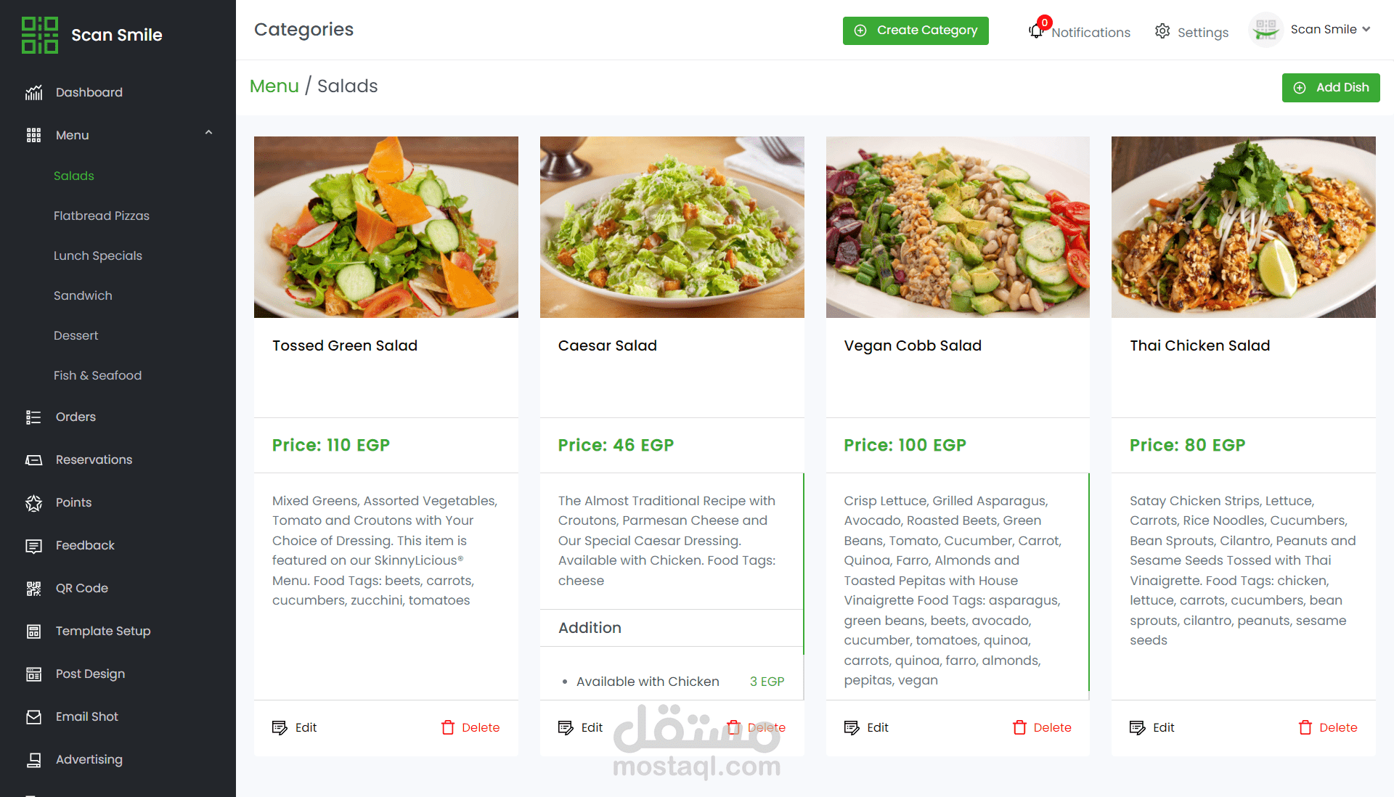Image resolution: width=1394 pixels, height=797 pixels.
Task: Open the Fish & Seafood category
Action: [x=97, y=375]
